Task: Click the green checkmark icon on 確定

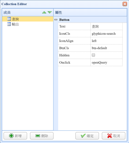Action: (83, 136)
